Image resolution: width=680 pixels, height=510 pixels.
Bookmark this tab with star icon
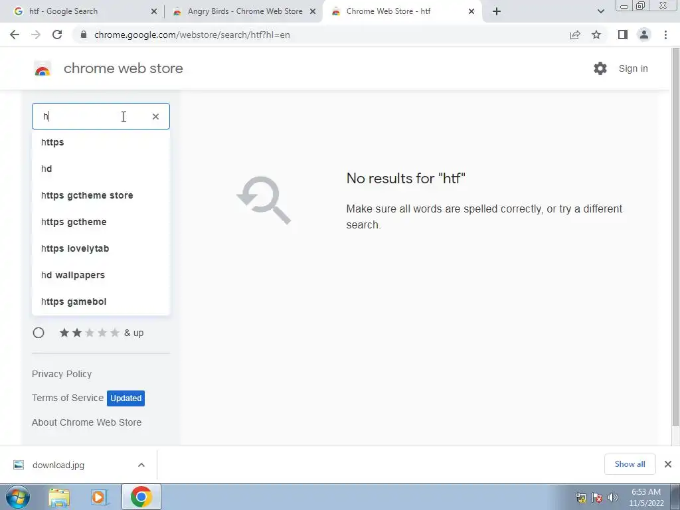pyautogui.click(x=596, y=35)
